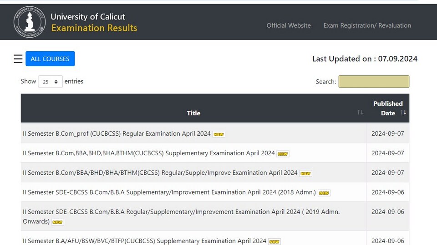Open SDE-CBCSS 2019 Admn. Onwards result
Screen dimensions: 437x245
[x=181, y=216]
